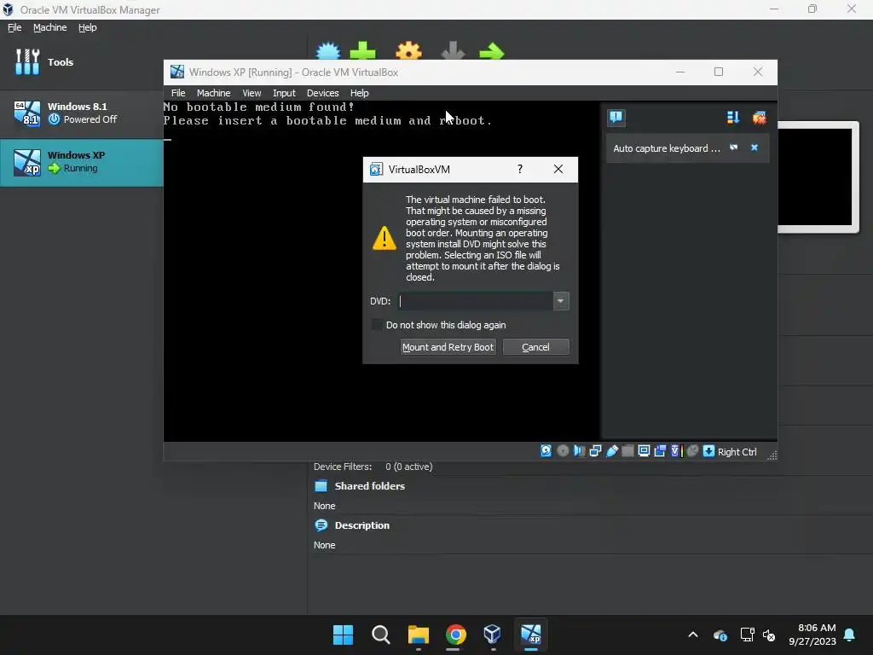The width and height of the screenshot is (873, 655).
Task: Select the Windows 8.1 virtual machine
Action: [81, 113]
